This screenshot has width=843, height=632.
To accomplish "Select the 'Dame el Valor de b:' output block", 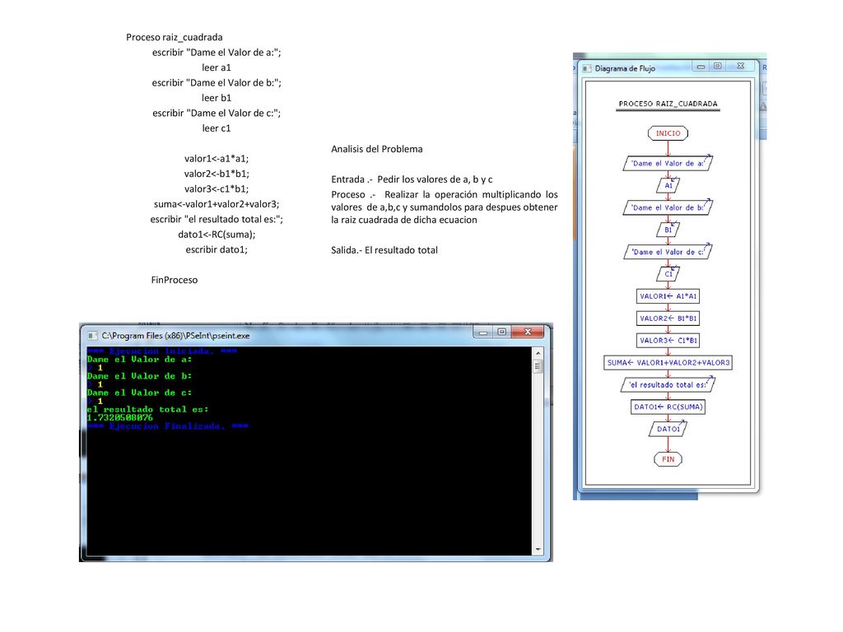I will tap(668, 207).
